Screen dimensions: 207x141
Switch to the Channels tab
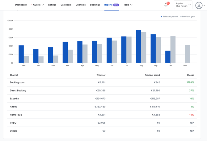[x=81, y=5]
